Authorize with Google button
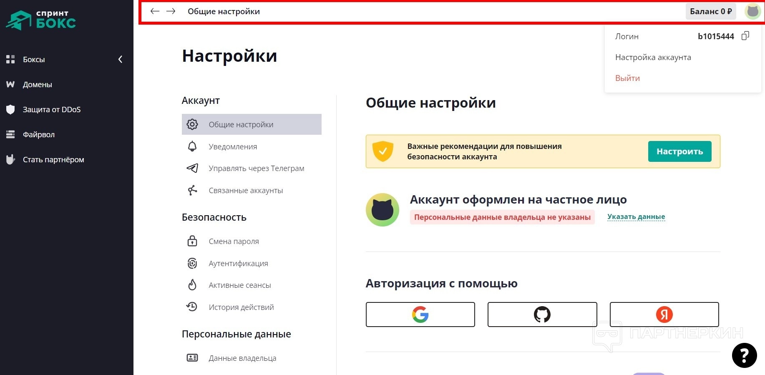This screenshot has width=765, height=375. click(420, 315)
